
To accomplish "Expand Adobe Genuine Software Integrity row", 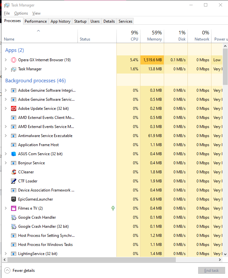I will (x=6, y=90).
